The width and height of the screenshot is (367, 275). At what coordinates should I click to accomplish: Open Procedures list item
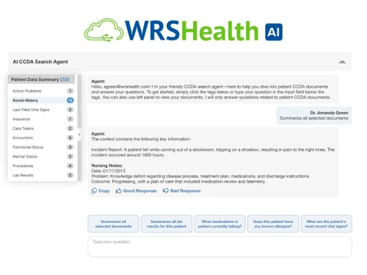click(x=43, y=166)
